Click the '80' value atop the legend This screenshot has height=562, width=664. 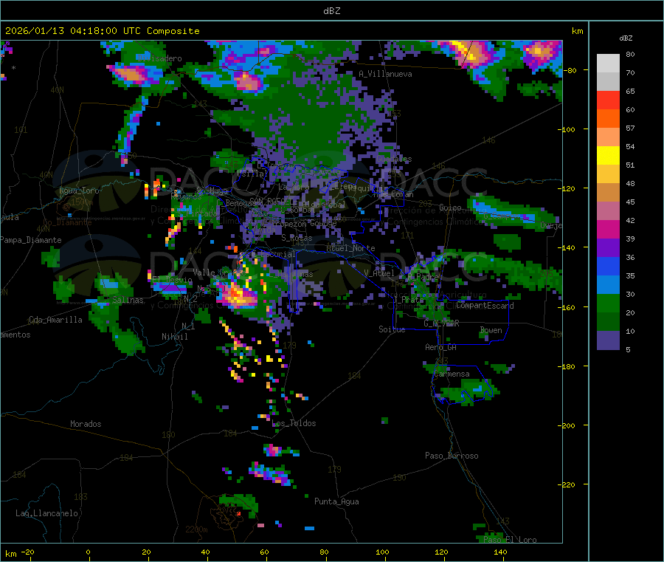pyautogui.click(x=630, y=54)
